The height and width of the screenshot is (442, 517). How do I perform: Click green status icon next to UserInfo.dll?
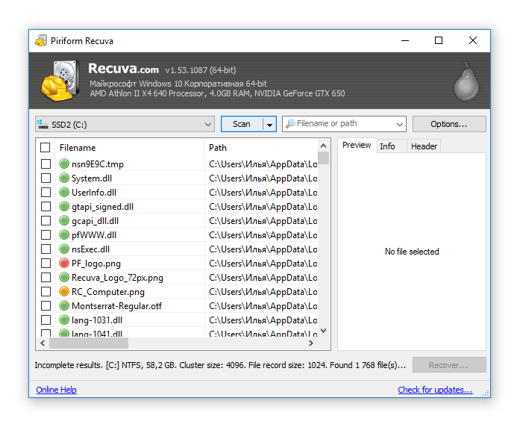pyautogui.click(x=64, y=192)
